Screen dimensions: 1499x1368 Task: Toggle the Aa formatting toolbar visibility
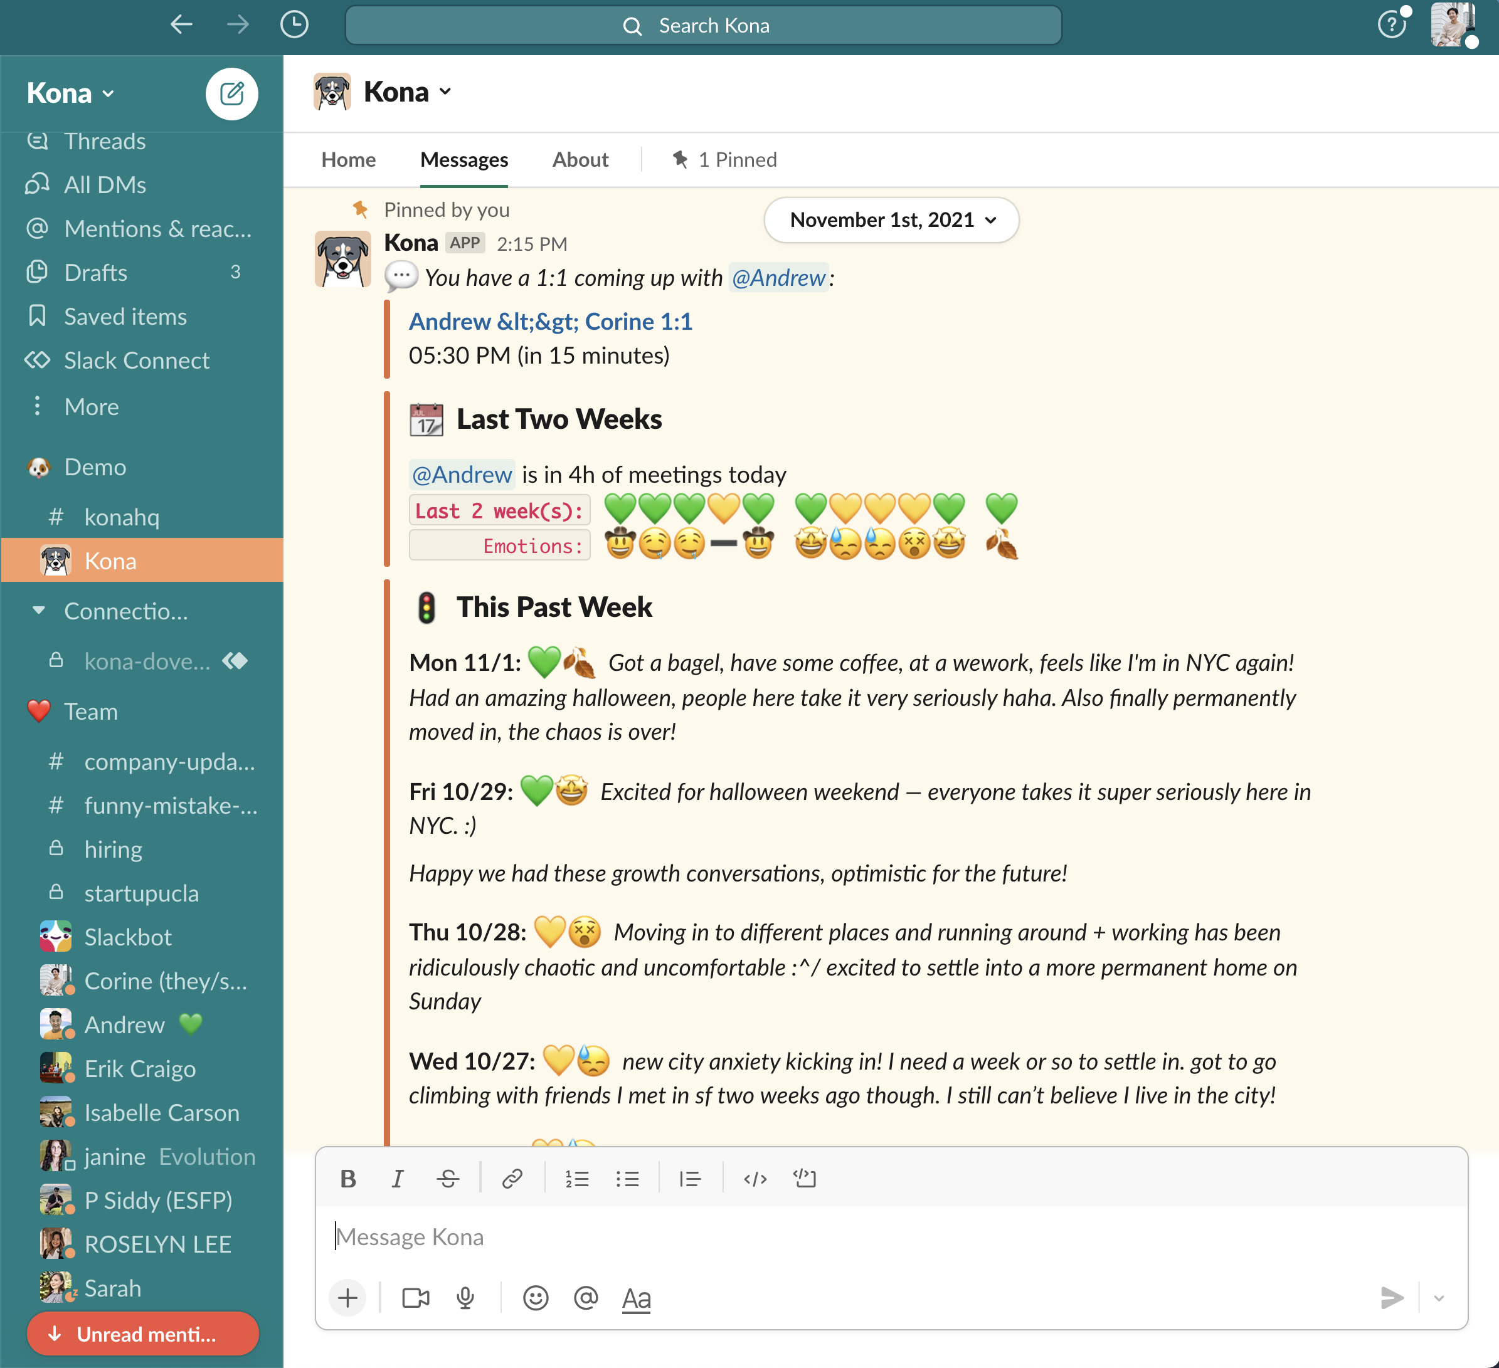pos(636,1298)
